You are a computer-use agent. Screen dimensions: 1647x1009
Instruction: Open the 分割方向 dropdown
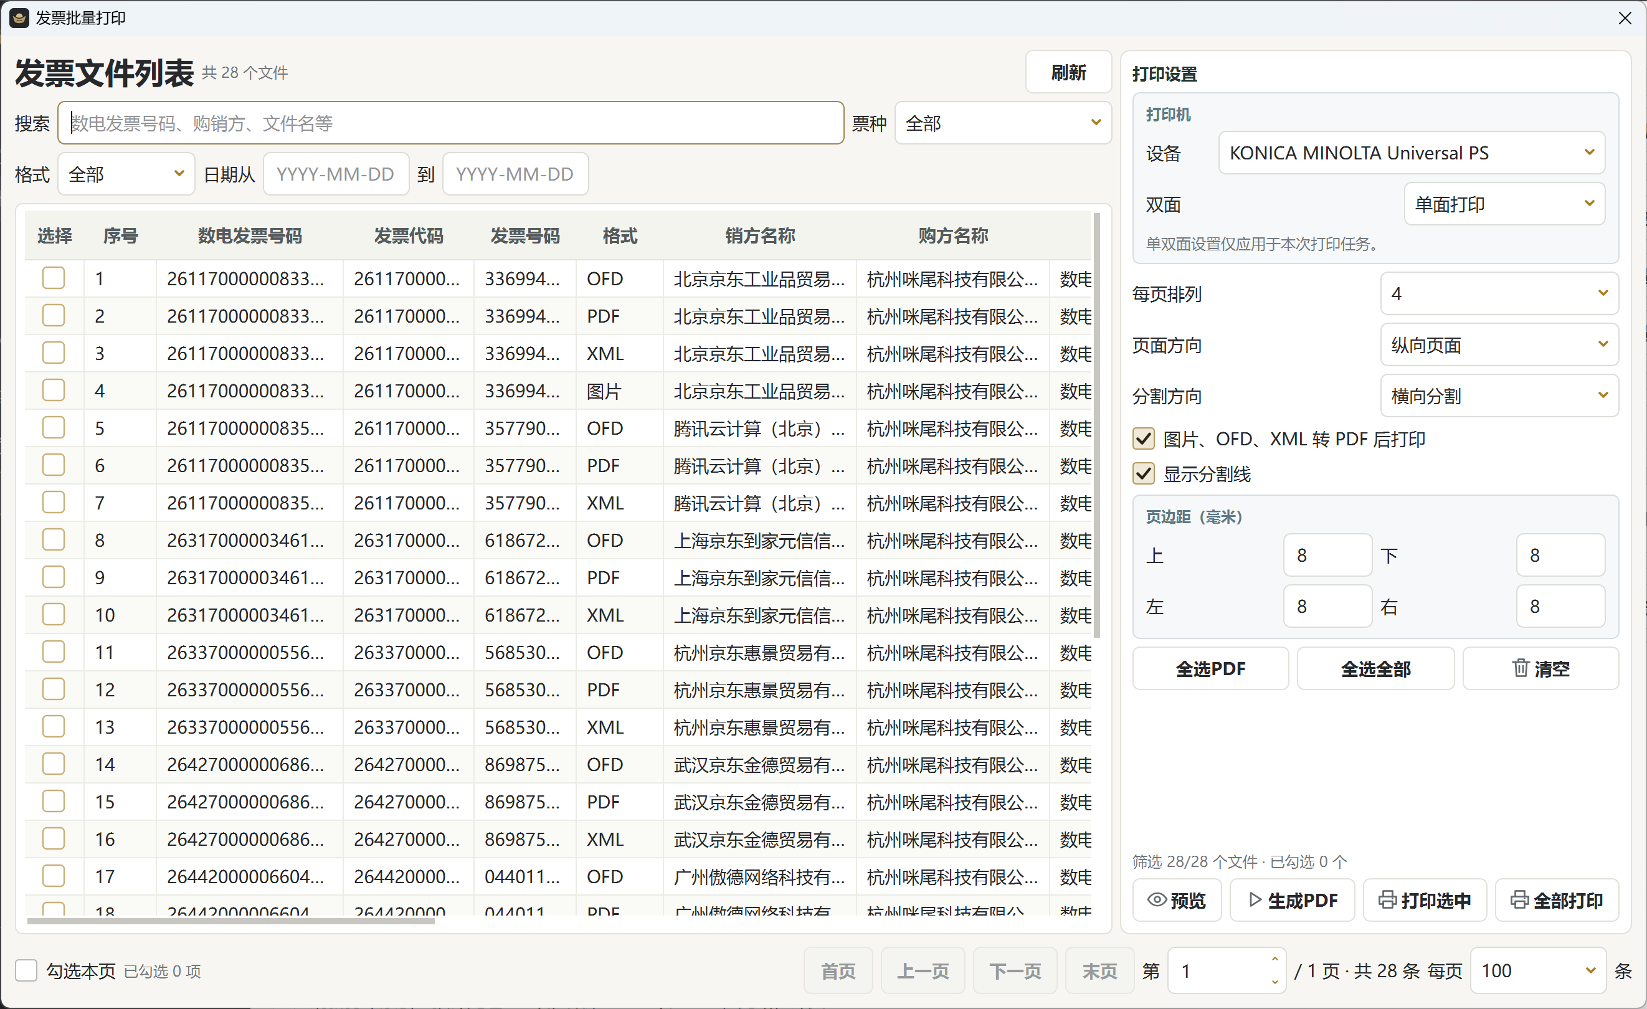pyautogui.click(x=1499, y=396)
